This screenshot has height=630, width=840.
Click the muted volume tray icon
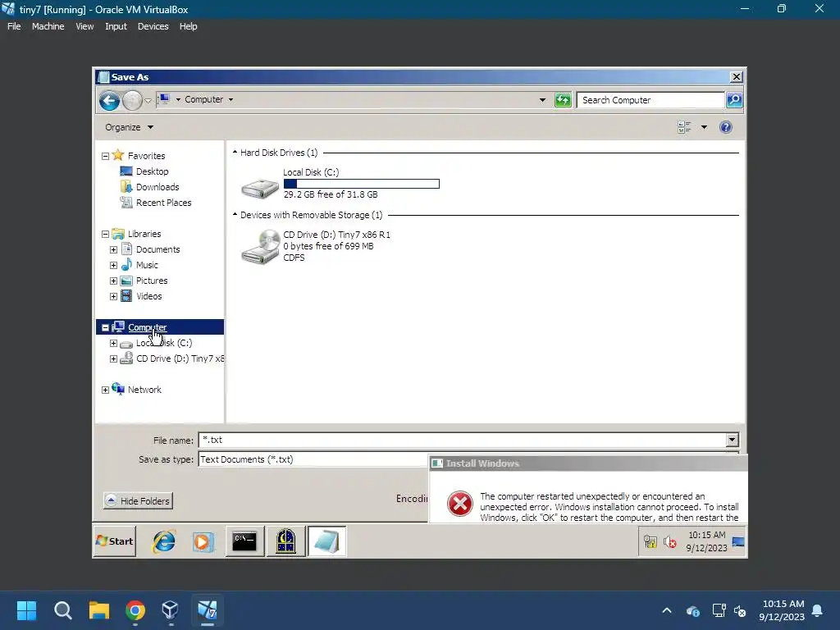tap(669, 542)
